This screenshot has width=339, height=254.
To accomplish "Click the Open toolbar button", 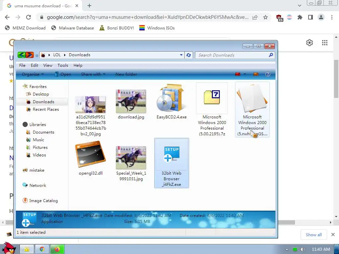I will 63,74.
